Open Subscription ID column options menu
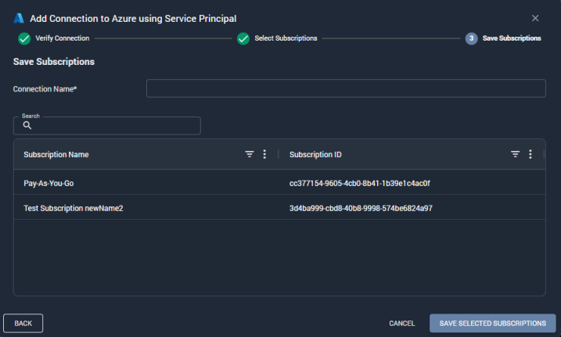Image resolution: width=561 pixels, height=337 pixels. [x=530, y=154]
